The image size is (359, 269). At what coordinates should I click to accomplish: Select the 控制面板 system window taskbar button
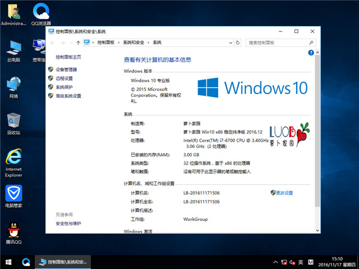click(x=63, y=262)
